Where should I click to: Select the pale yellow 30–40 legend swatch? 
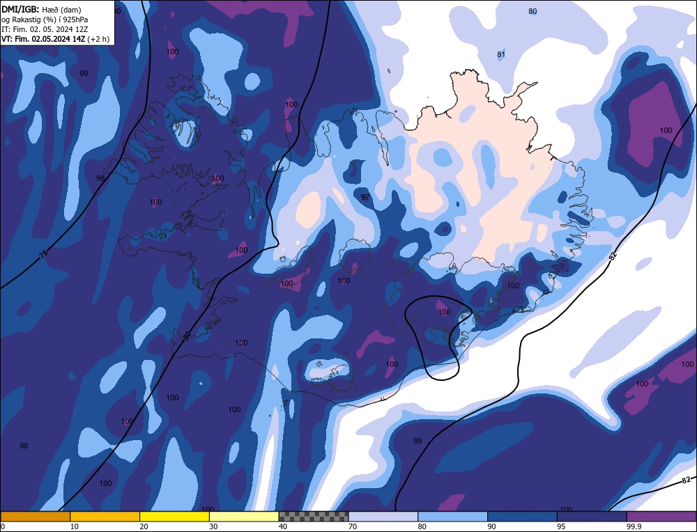pos(244,517)
